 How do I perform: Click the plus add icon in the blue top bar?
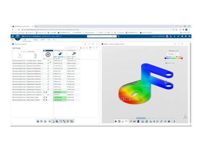pyautogui.click(x=175, y=37)
